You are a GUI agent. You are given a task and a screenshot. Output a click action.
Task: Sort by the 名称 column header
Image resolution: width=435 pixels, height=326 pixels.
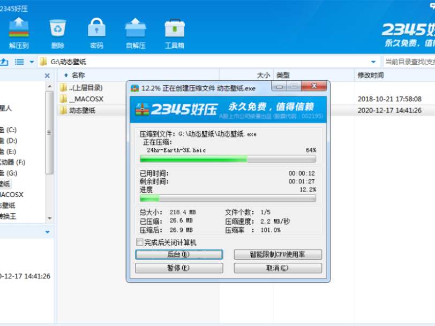click(x=138, y=75)
